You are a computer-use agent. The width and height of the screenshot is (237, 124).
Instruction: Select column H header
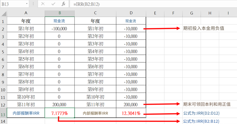(x=210, y=13)
